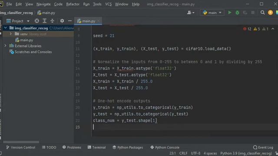Open the Tools menu
278x156 pixels.
[97, 4]
